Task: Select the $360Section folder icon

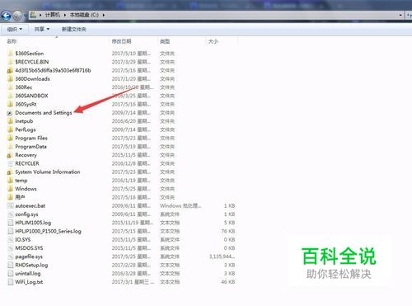Action: [10, 54]
